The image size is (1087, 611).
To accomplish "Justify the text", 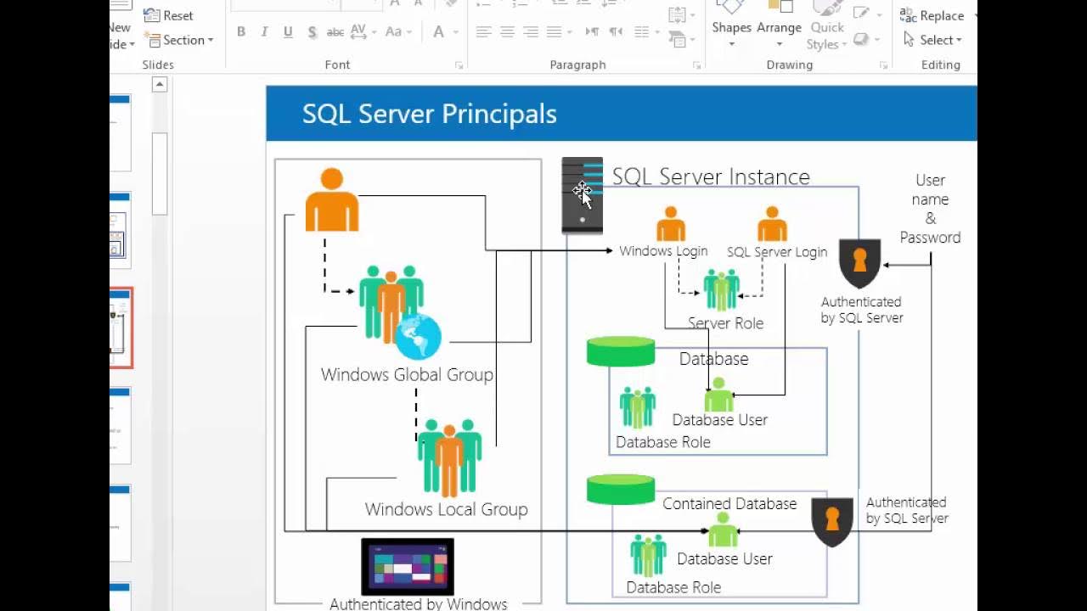I will tap(555, 32).
